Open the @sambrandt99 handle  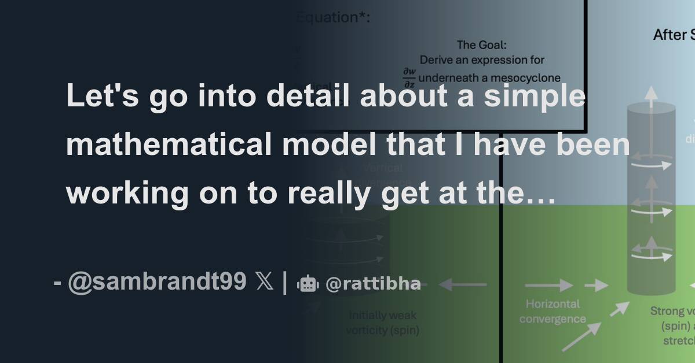coord(156,283)
